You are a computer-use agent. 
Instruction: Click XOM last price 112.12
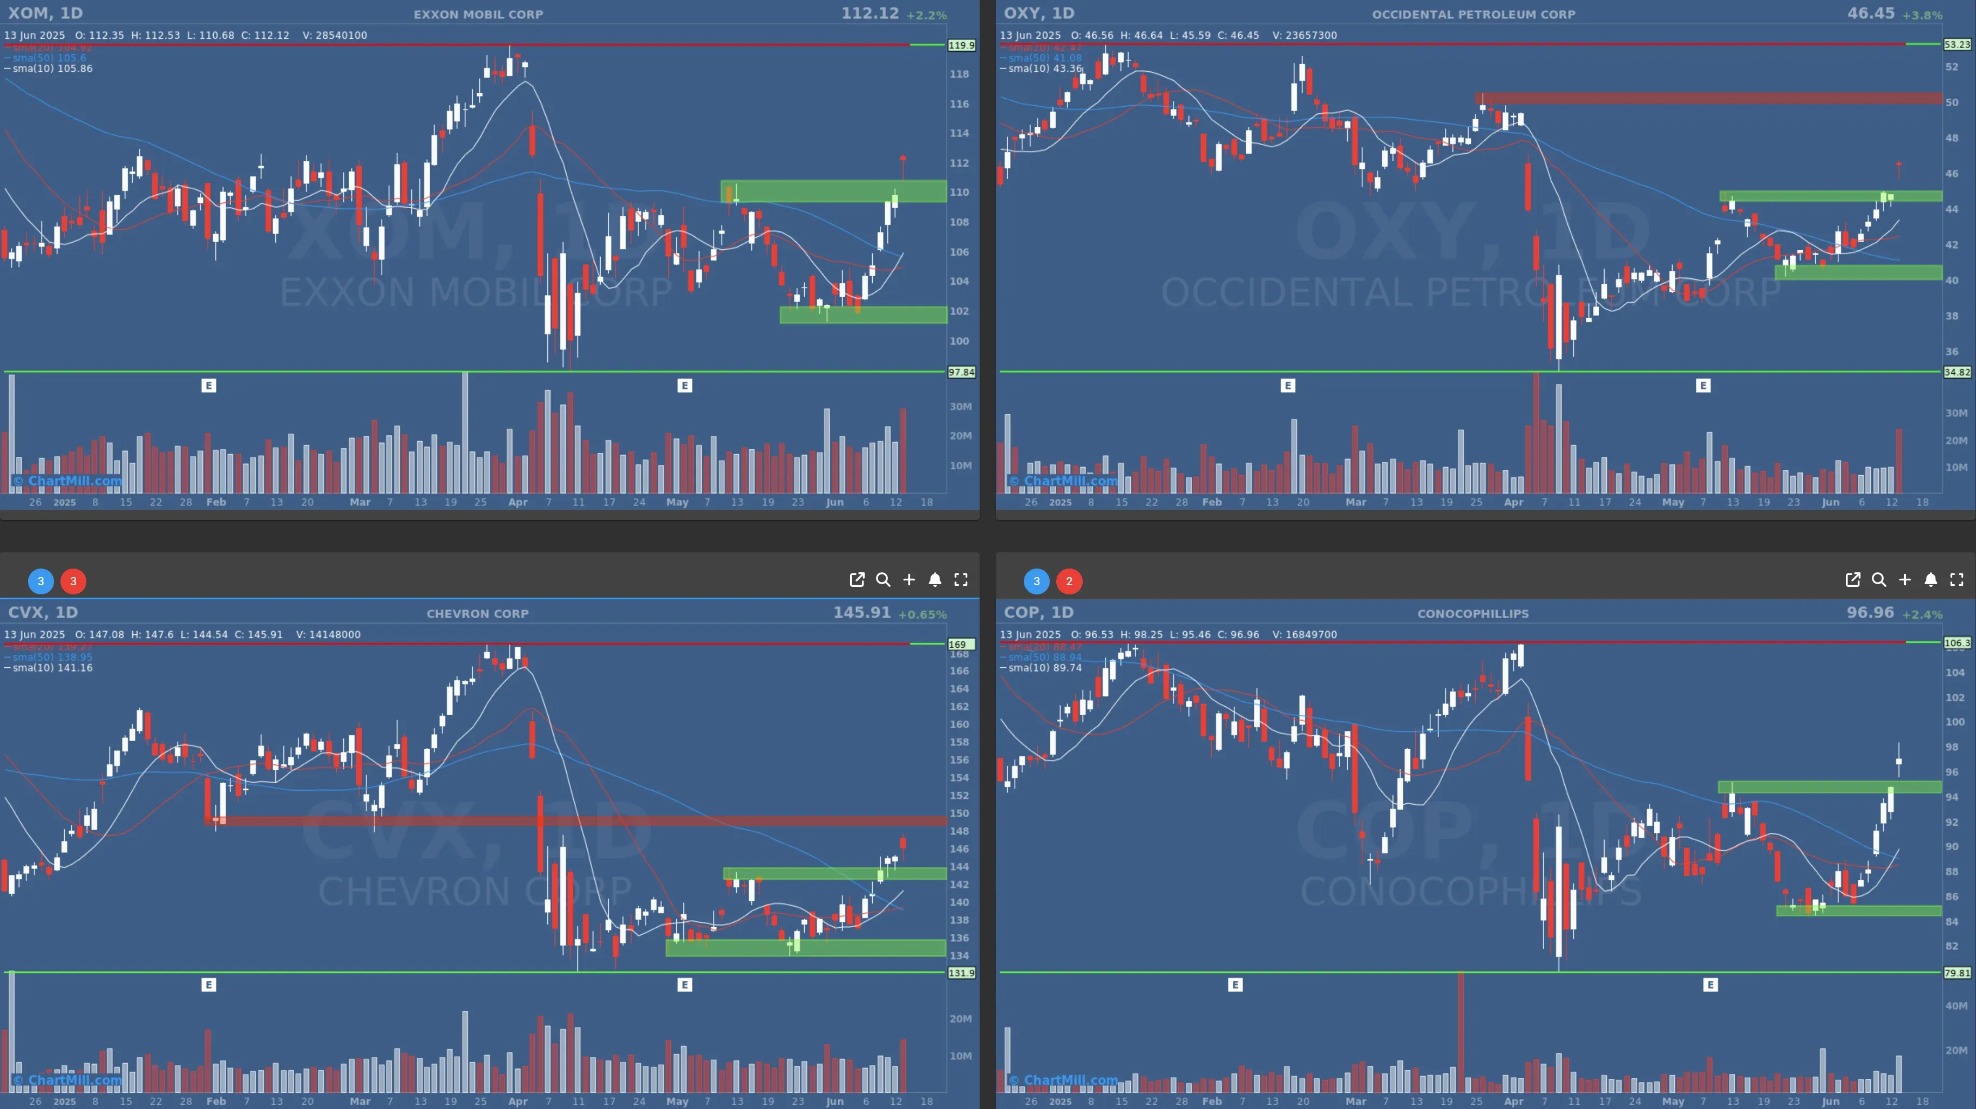pyautogui.click(x=870, y=13)
